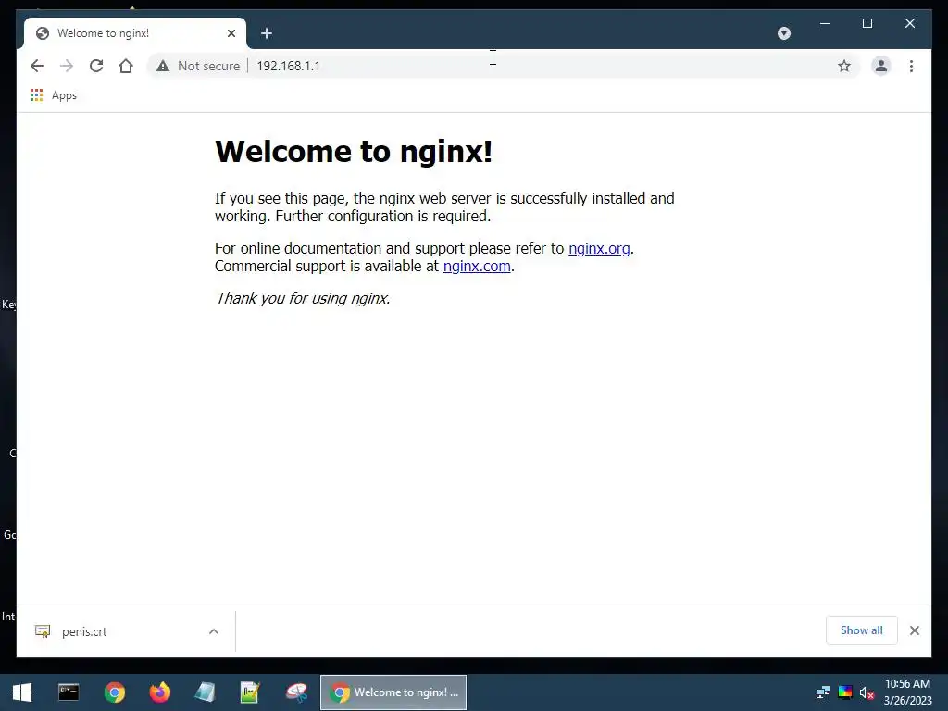This screenshot has height=711, width=948.
Task: Bookmark this page with the star icon
Action: coord(844,66)
